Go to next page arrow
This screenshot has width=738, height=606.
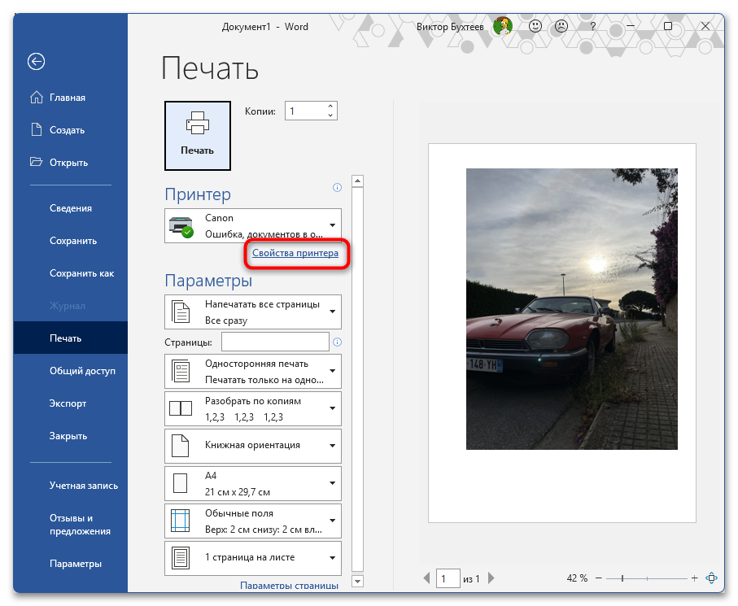pos(488,578)
